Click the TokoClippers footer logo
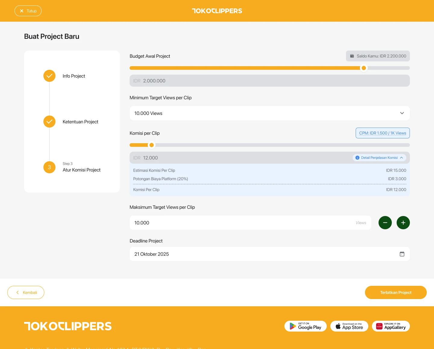This screenshot has height=349, width=434. (68, 326)
